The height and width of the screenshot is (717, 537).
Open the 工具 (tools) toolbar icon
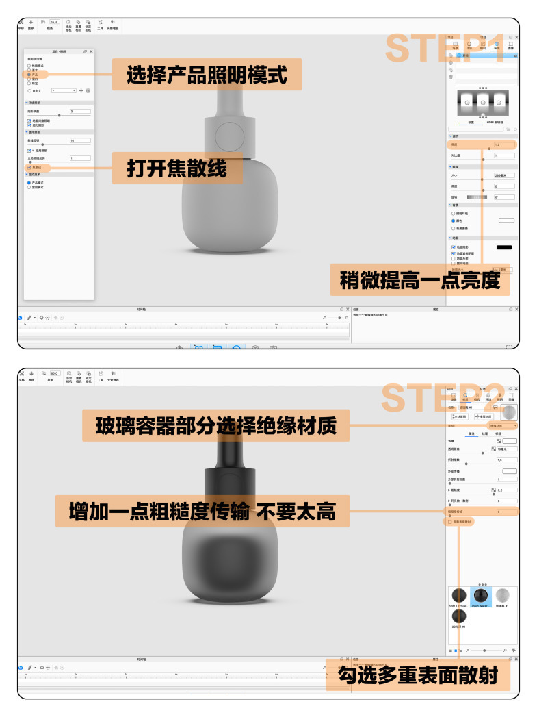point(100,24)
